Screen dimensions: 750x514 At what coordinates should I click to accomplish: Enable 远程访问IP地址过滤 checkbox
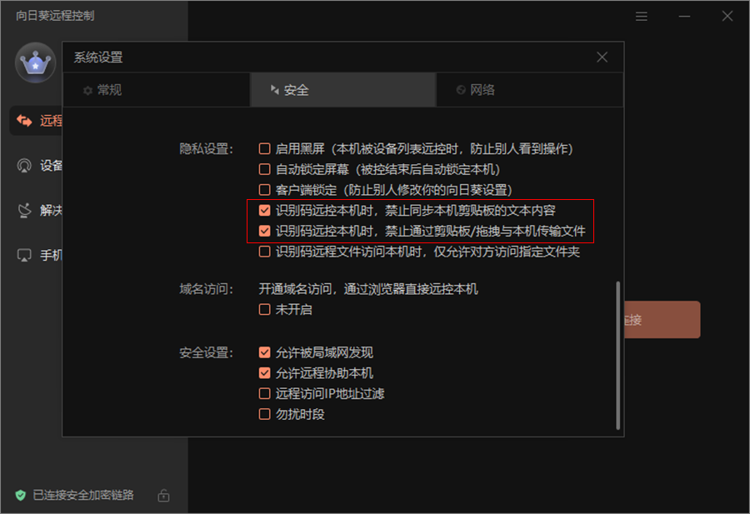(264, 393)
